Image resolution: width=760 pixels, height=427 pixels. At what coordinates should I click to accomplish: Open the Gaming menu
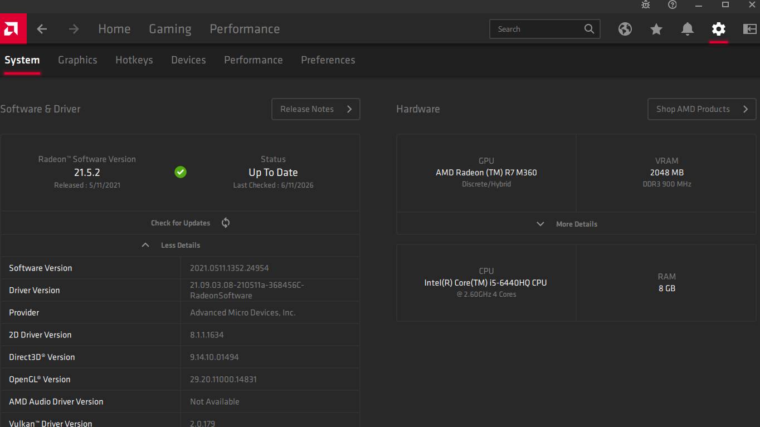click(x=170, y=29)
